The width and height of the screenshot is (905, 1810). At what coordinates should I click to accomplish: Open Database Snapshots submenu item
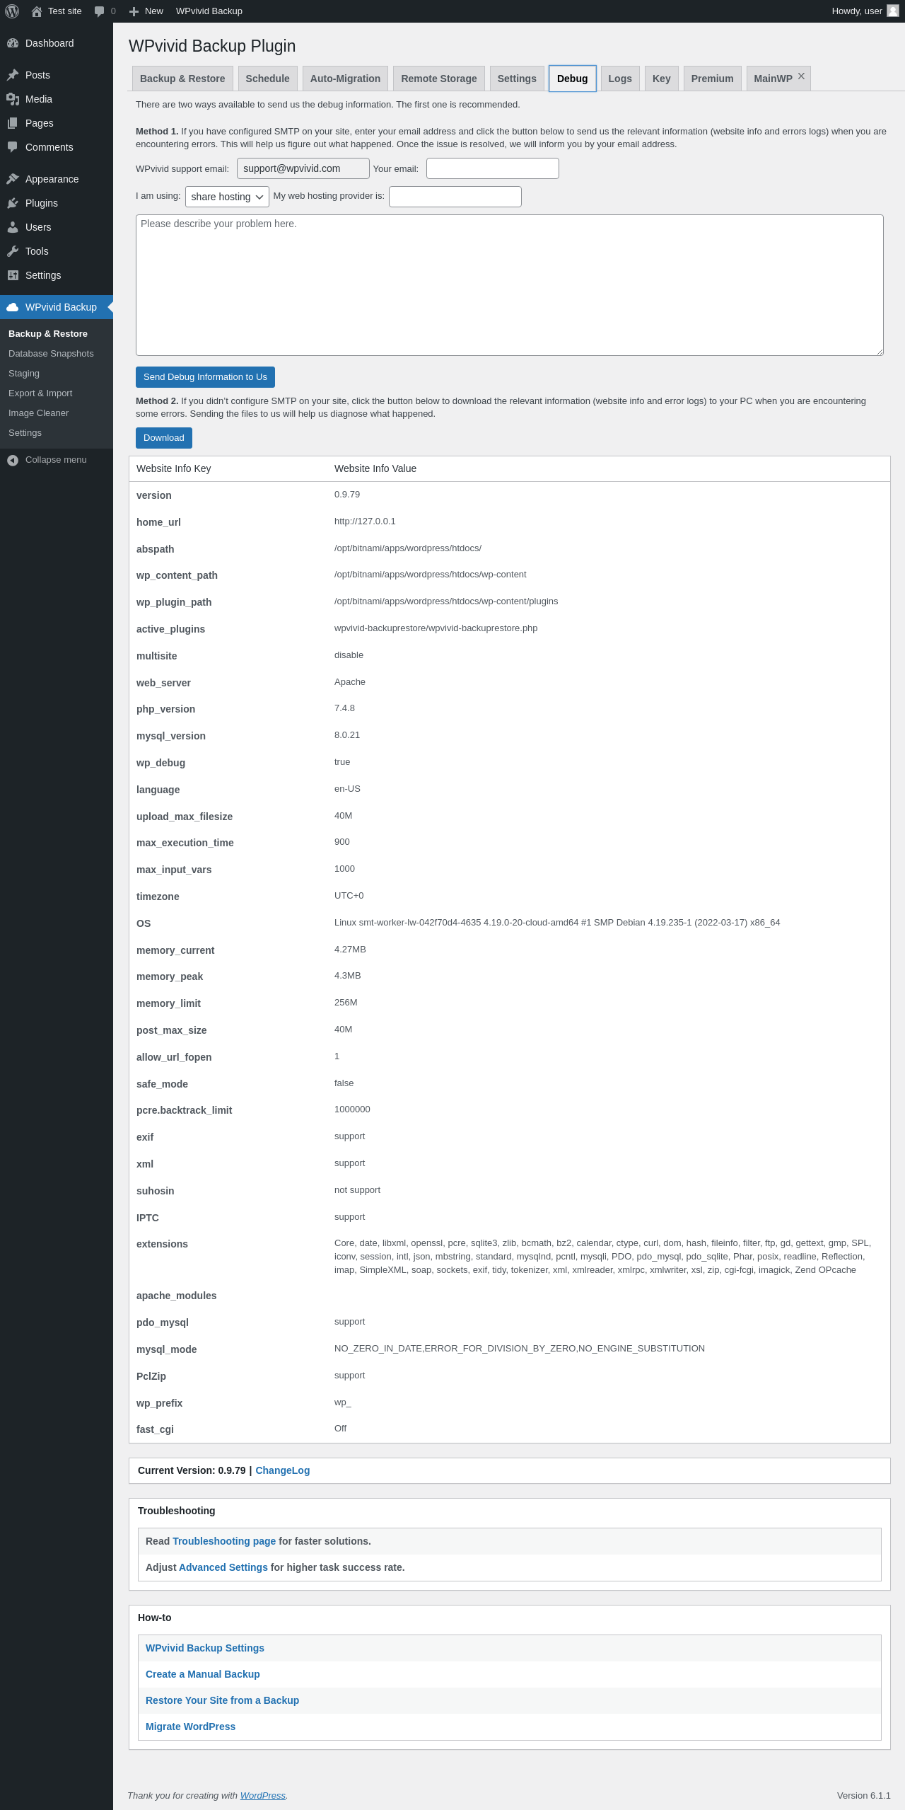(51, 354)
